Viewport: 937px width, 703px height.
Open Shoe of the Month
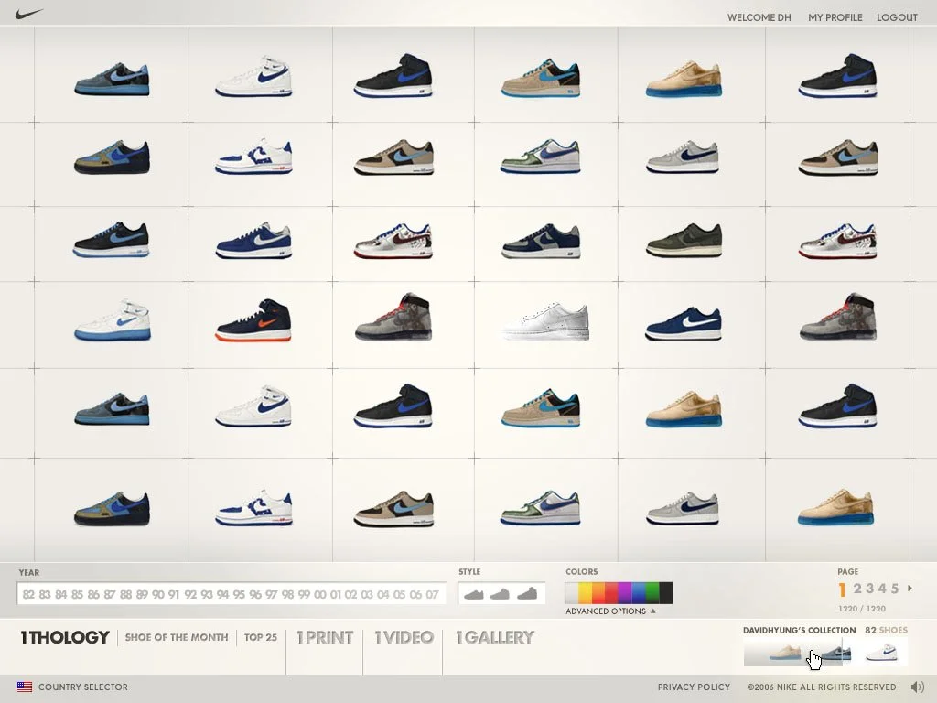pyautogui.click(x=177, y=637)
